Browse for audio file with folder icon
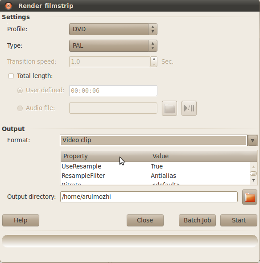Viewport: 260px width, 263px height. click(169, 108)
